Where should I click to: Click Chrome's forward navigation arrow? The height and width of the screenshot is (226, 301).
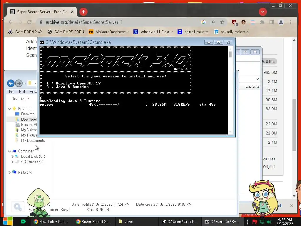(20, 22)
